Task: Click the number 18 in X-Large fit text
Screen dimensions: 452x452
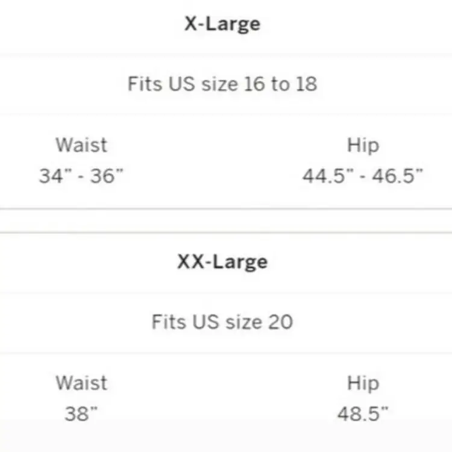Action: click(x=306, y=84)
